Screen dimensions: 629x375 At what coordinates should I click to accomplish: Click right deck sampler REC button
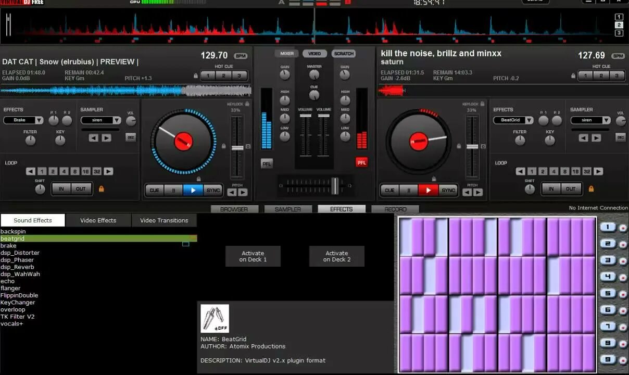[x=621, y=137]
